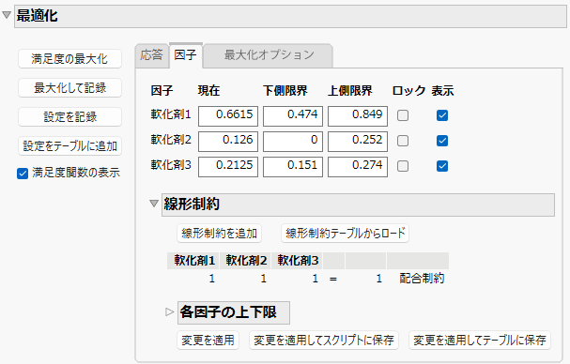Click the 軟化剤2 constraint column header
Image resolution: width=570 pixels, height=364 pixels.
(x=246, y=261)
